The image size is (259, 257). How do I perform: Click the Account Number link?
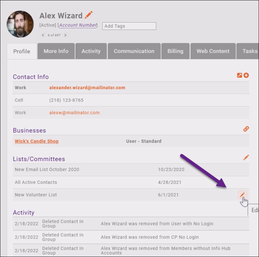[x=78, y=25]
